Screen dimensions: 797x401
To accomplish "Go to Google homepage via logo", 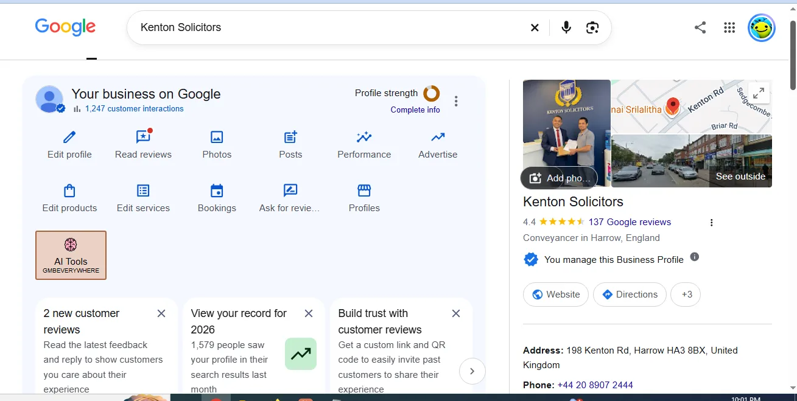I will coord(65,27).
